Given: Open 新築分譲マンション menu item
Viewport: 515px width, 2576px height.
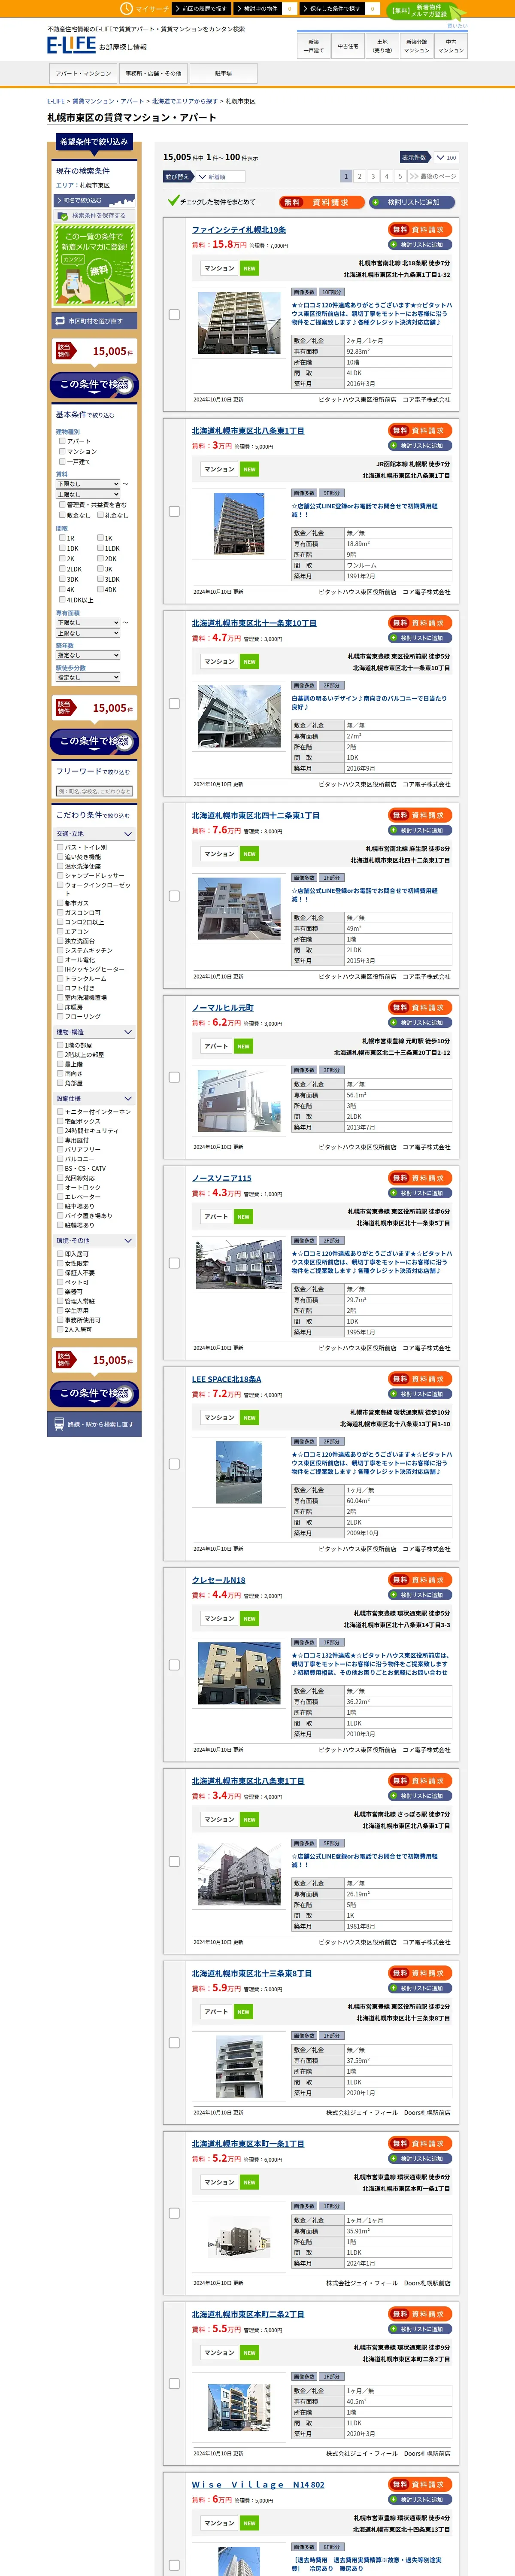Looking at the screenshot, I should pyautogui.click(x=416, y=46).
